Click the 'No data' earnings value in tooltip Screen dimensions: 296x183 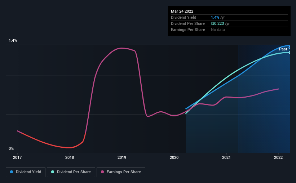(218, 30)
